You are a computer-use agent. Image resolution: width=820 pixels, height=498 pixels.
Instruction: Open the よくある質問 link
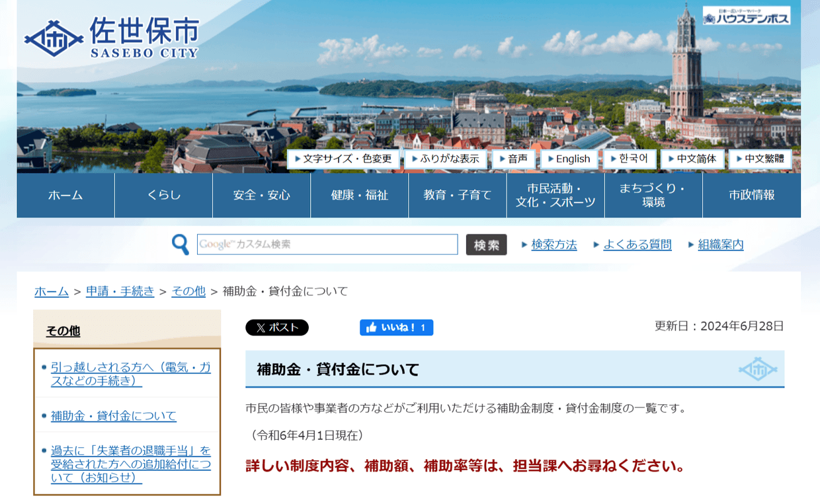(637, 245)
